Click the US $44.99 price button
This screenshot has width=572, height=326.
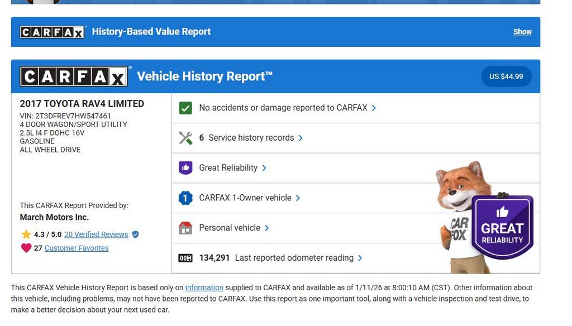tap(506, 76)
